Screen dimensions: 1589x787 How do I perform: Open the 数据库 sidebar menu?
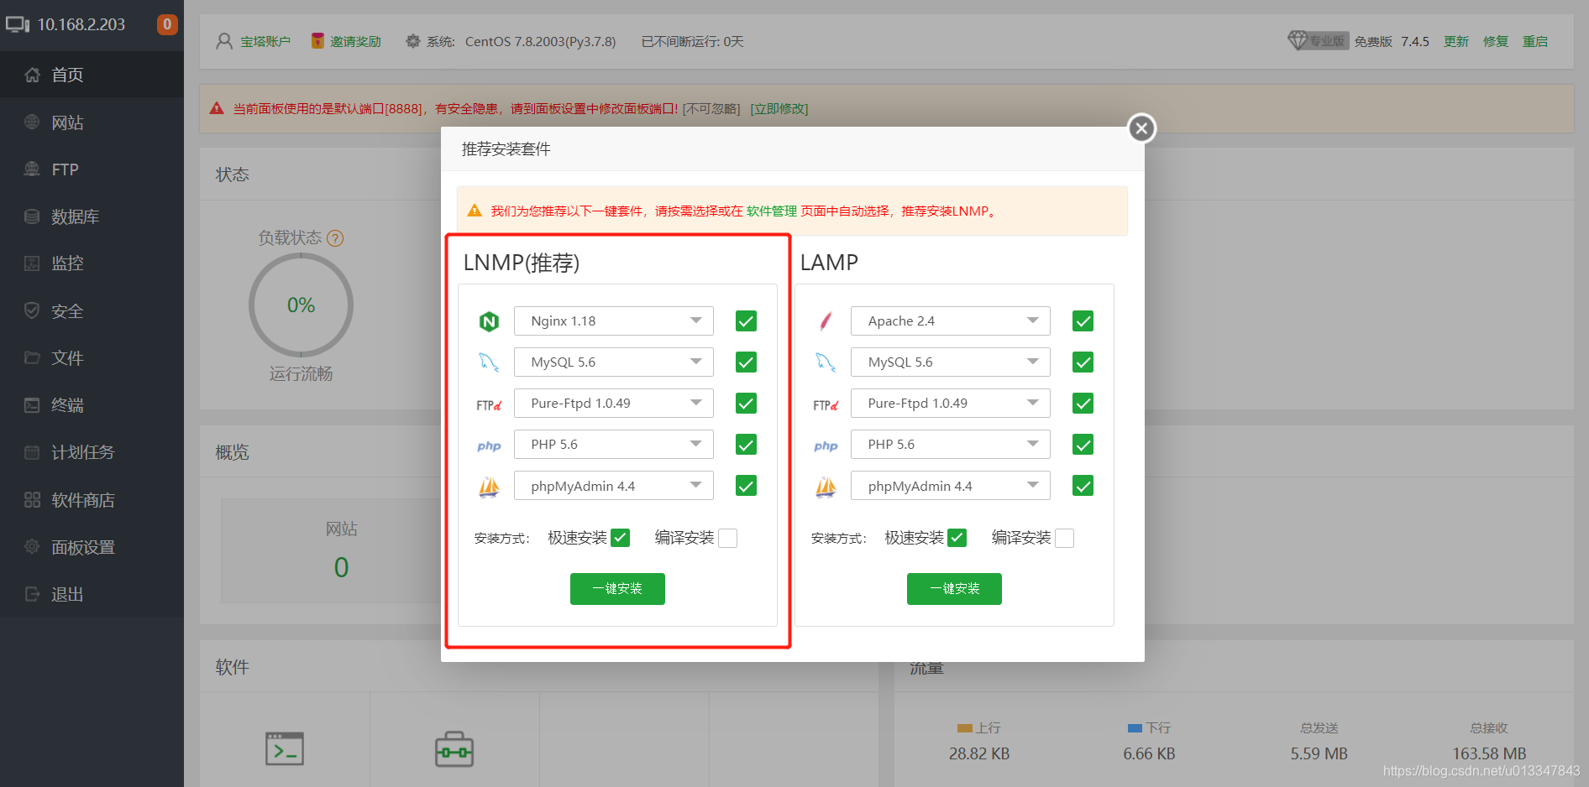coord(92,216)
